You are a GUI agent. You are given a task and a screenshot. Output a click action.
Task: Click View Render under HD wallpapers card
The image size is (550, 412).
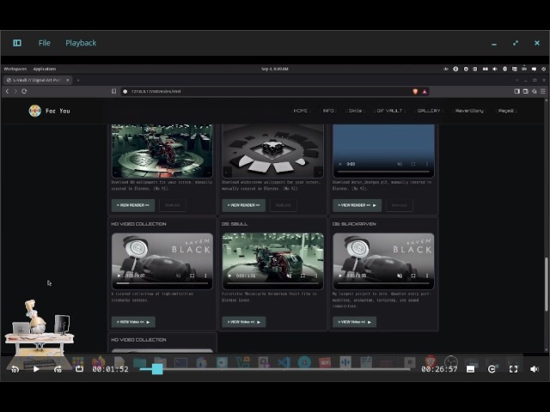[133, 205]
